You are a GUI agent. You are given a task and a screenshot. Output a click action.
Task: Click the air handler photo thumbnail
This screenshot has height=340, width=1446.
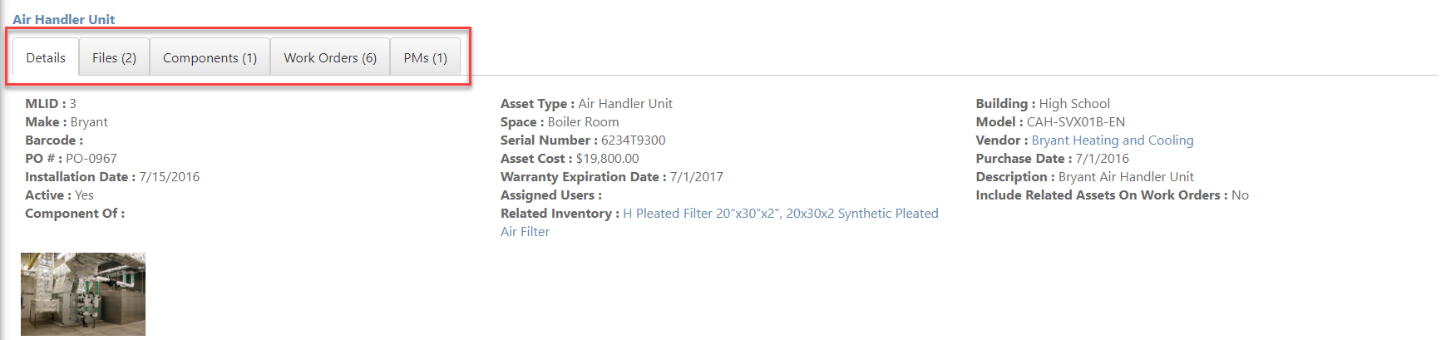tap(83, 294)
